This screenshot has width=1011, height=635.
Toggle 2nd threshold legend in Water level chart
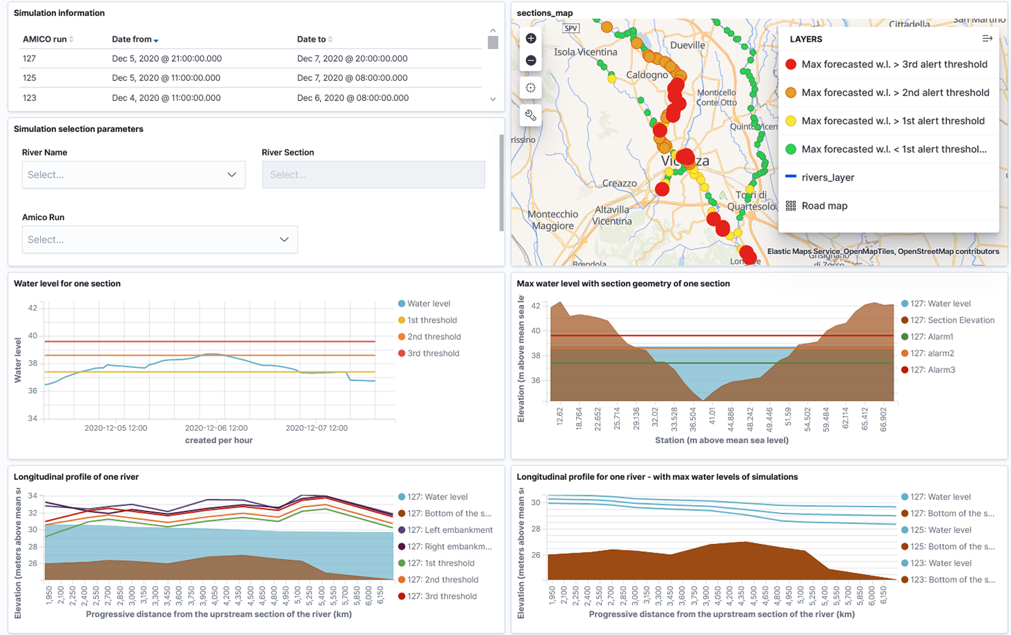pos(429,337)
